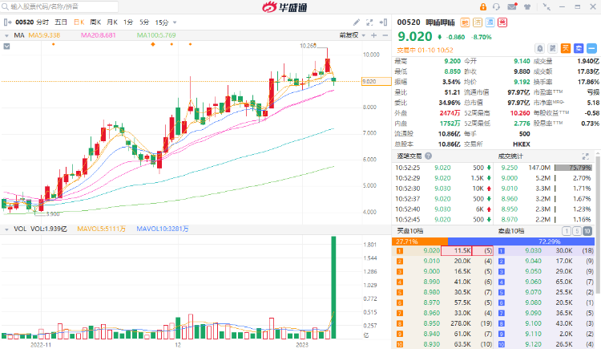The image size is (601, 349).
Task: Click the 沽 short-selling tag icon
Action: pos(478,22)
